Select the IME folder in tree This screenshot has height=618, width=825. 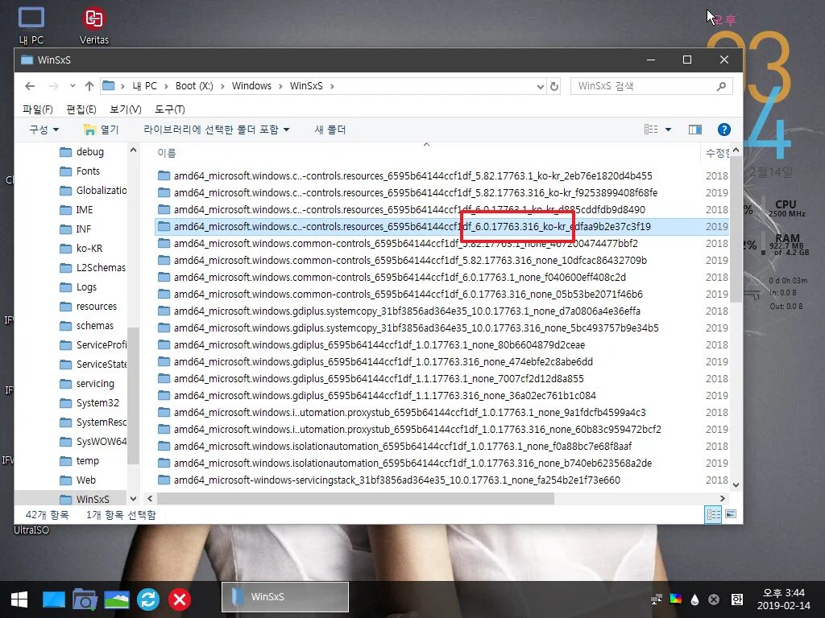tap(77, 210)
